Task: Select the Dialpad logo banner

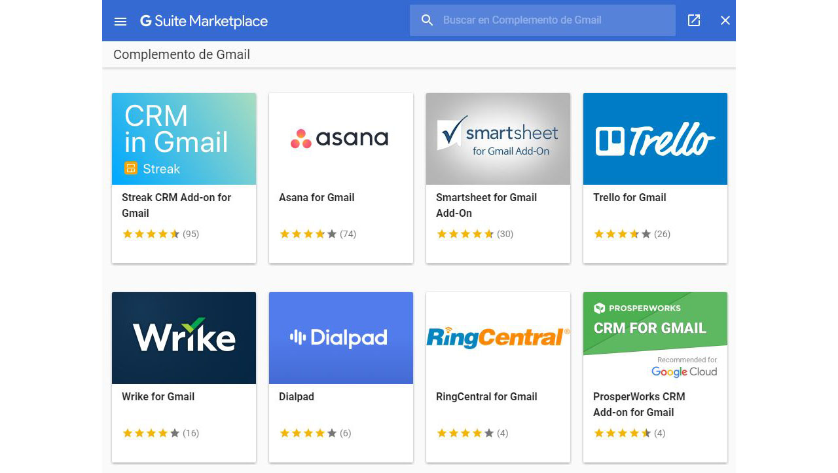Action: 341,338
